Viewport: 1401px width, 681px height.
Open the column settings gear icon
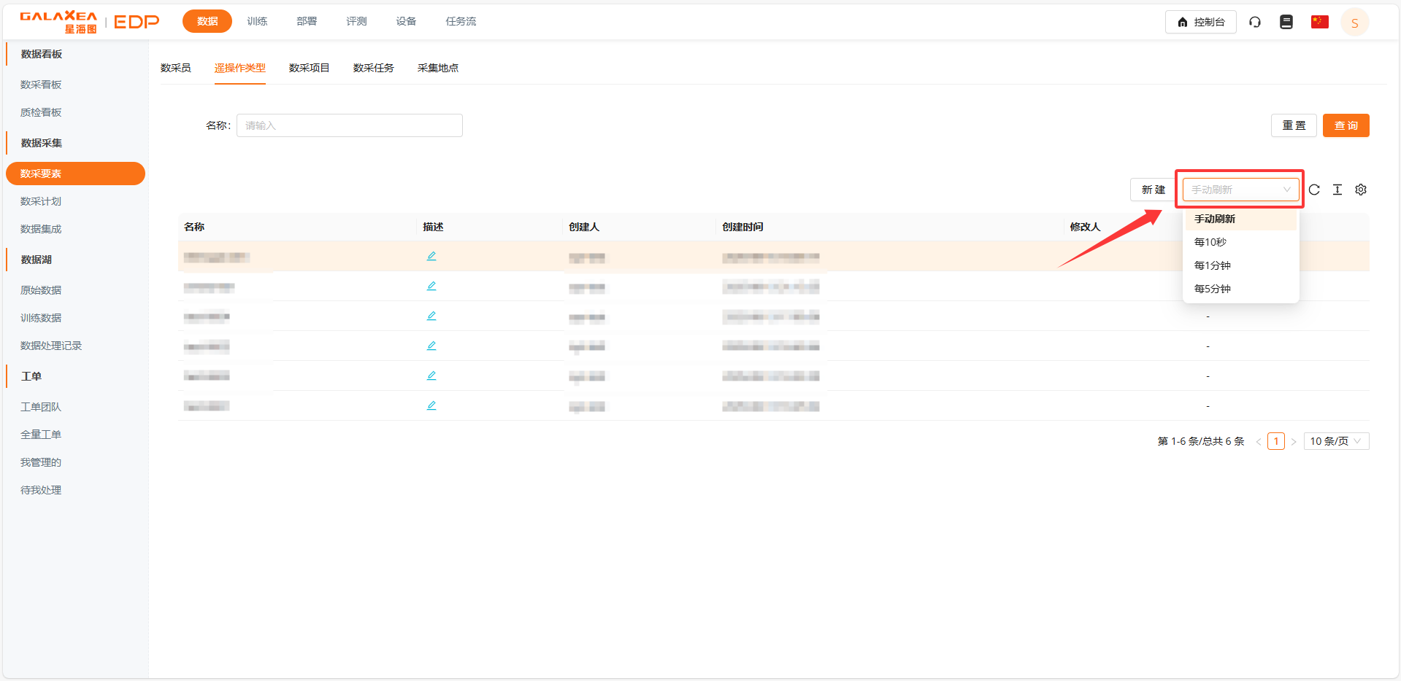coord(1361,190)
